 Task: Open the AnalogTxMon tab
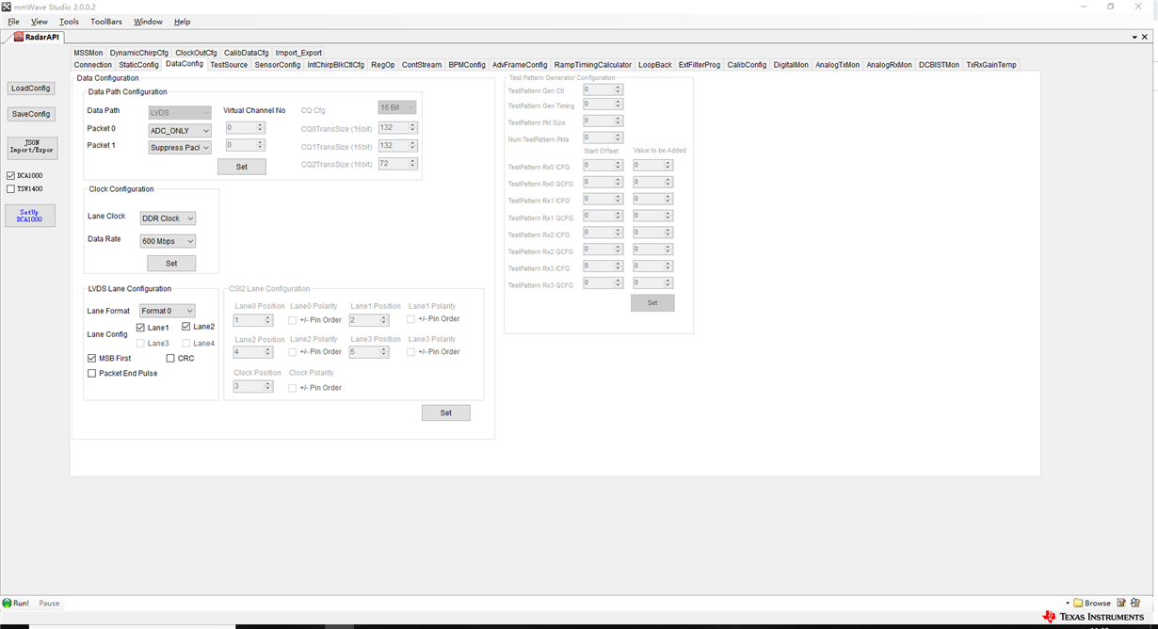tap(838, 65)
